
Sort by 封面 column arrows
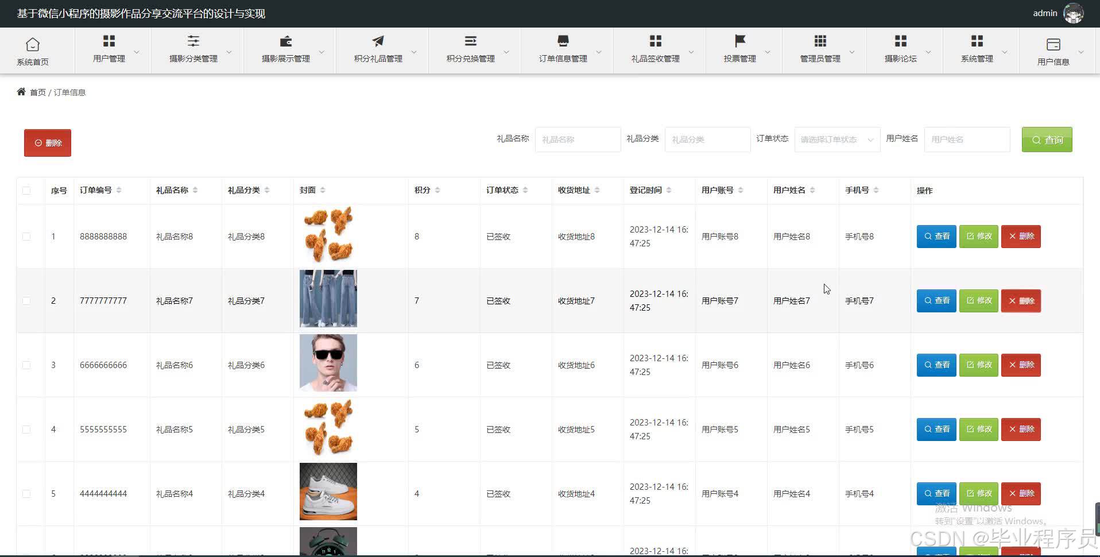(x=323, y=190)
